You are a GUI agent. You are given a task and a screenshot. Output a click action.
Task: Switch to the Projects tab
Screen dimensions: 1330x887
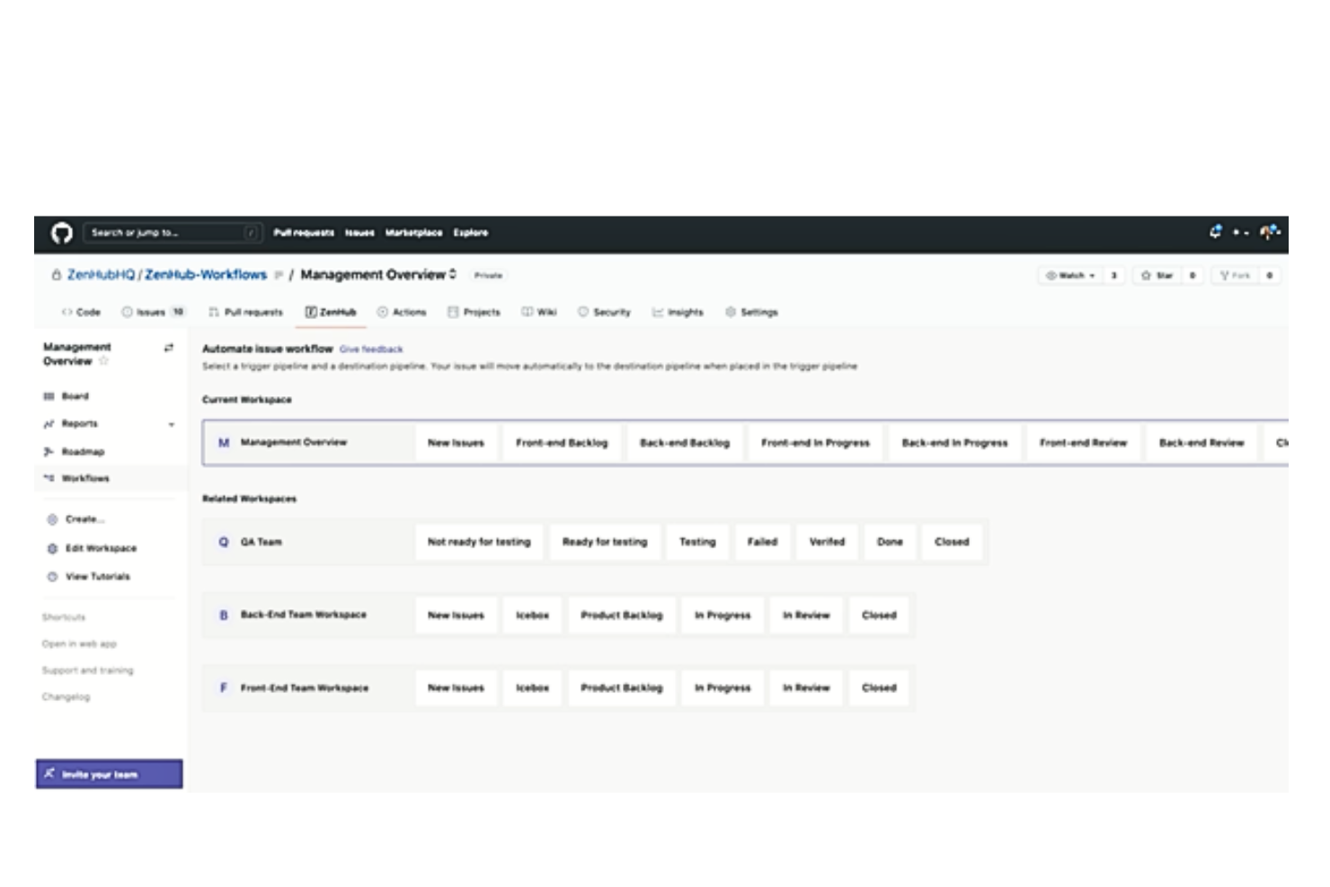point(474,313)
